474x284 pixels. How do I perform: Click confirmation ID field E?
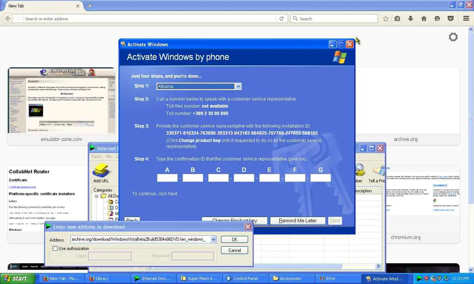click(270, 178)
